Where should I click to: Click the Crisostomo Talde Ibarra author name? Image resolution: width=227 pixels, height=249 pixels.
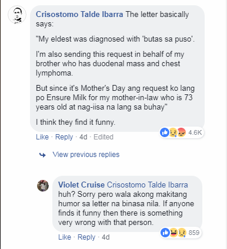79,14
